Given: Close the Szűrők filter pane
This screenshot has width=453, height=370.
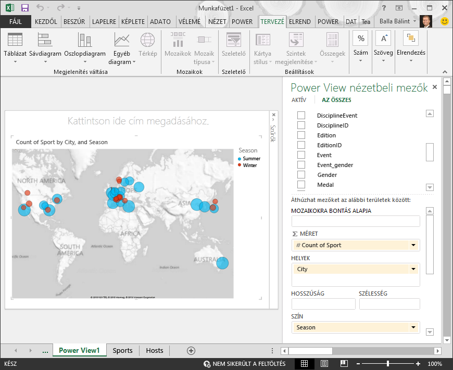Looking at the screenshot, I should click(x=273, y=114).
